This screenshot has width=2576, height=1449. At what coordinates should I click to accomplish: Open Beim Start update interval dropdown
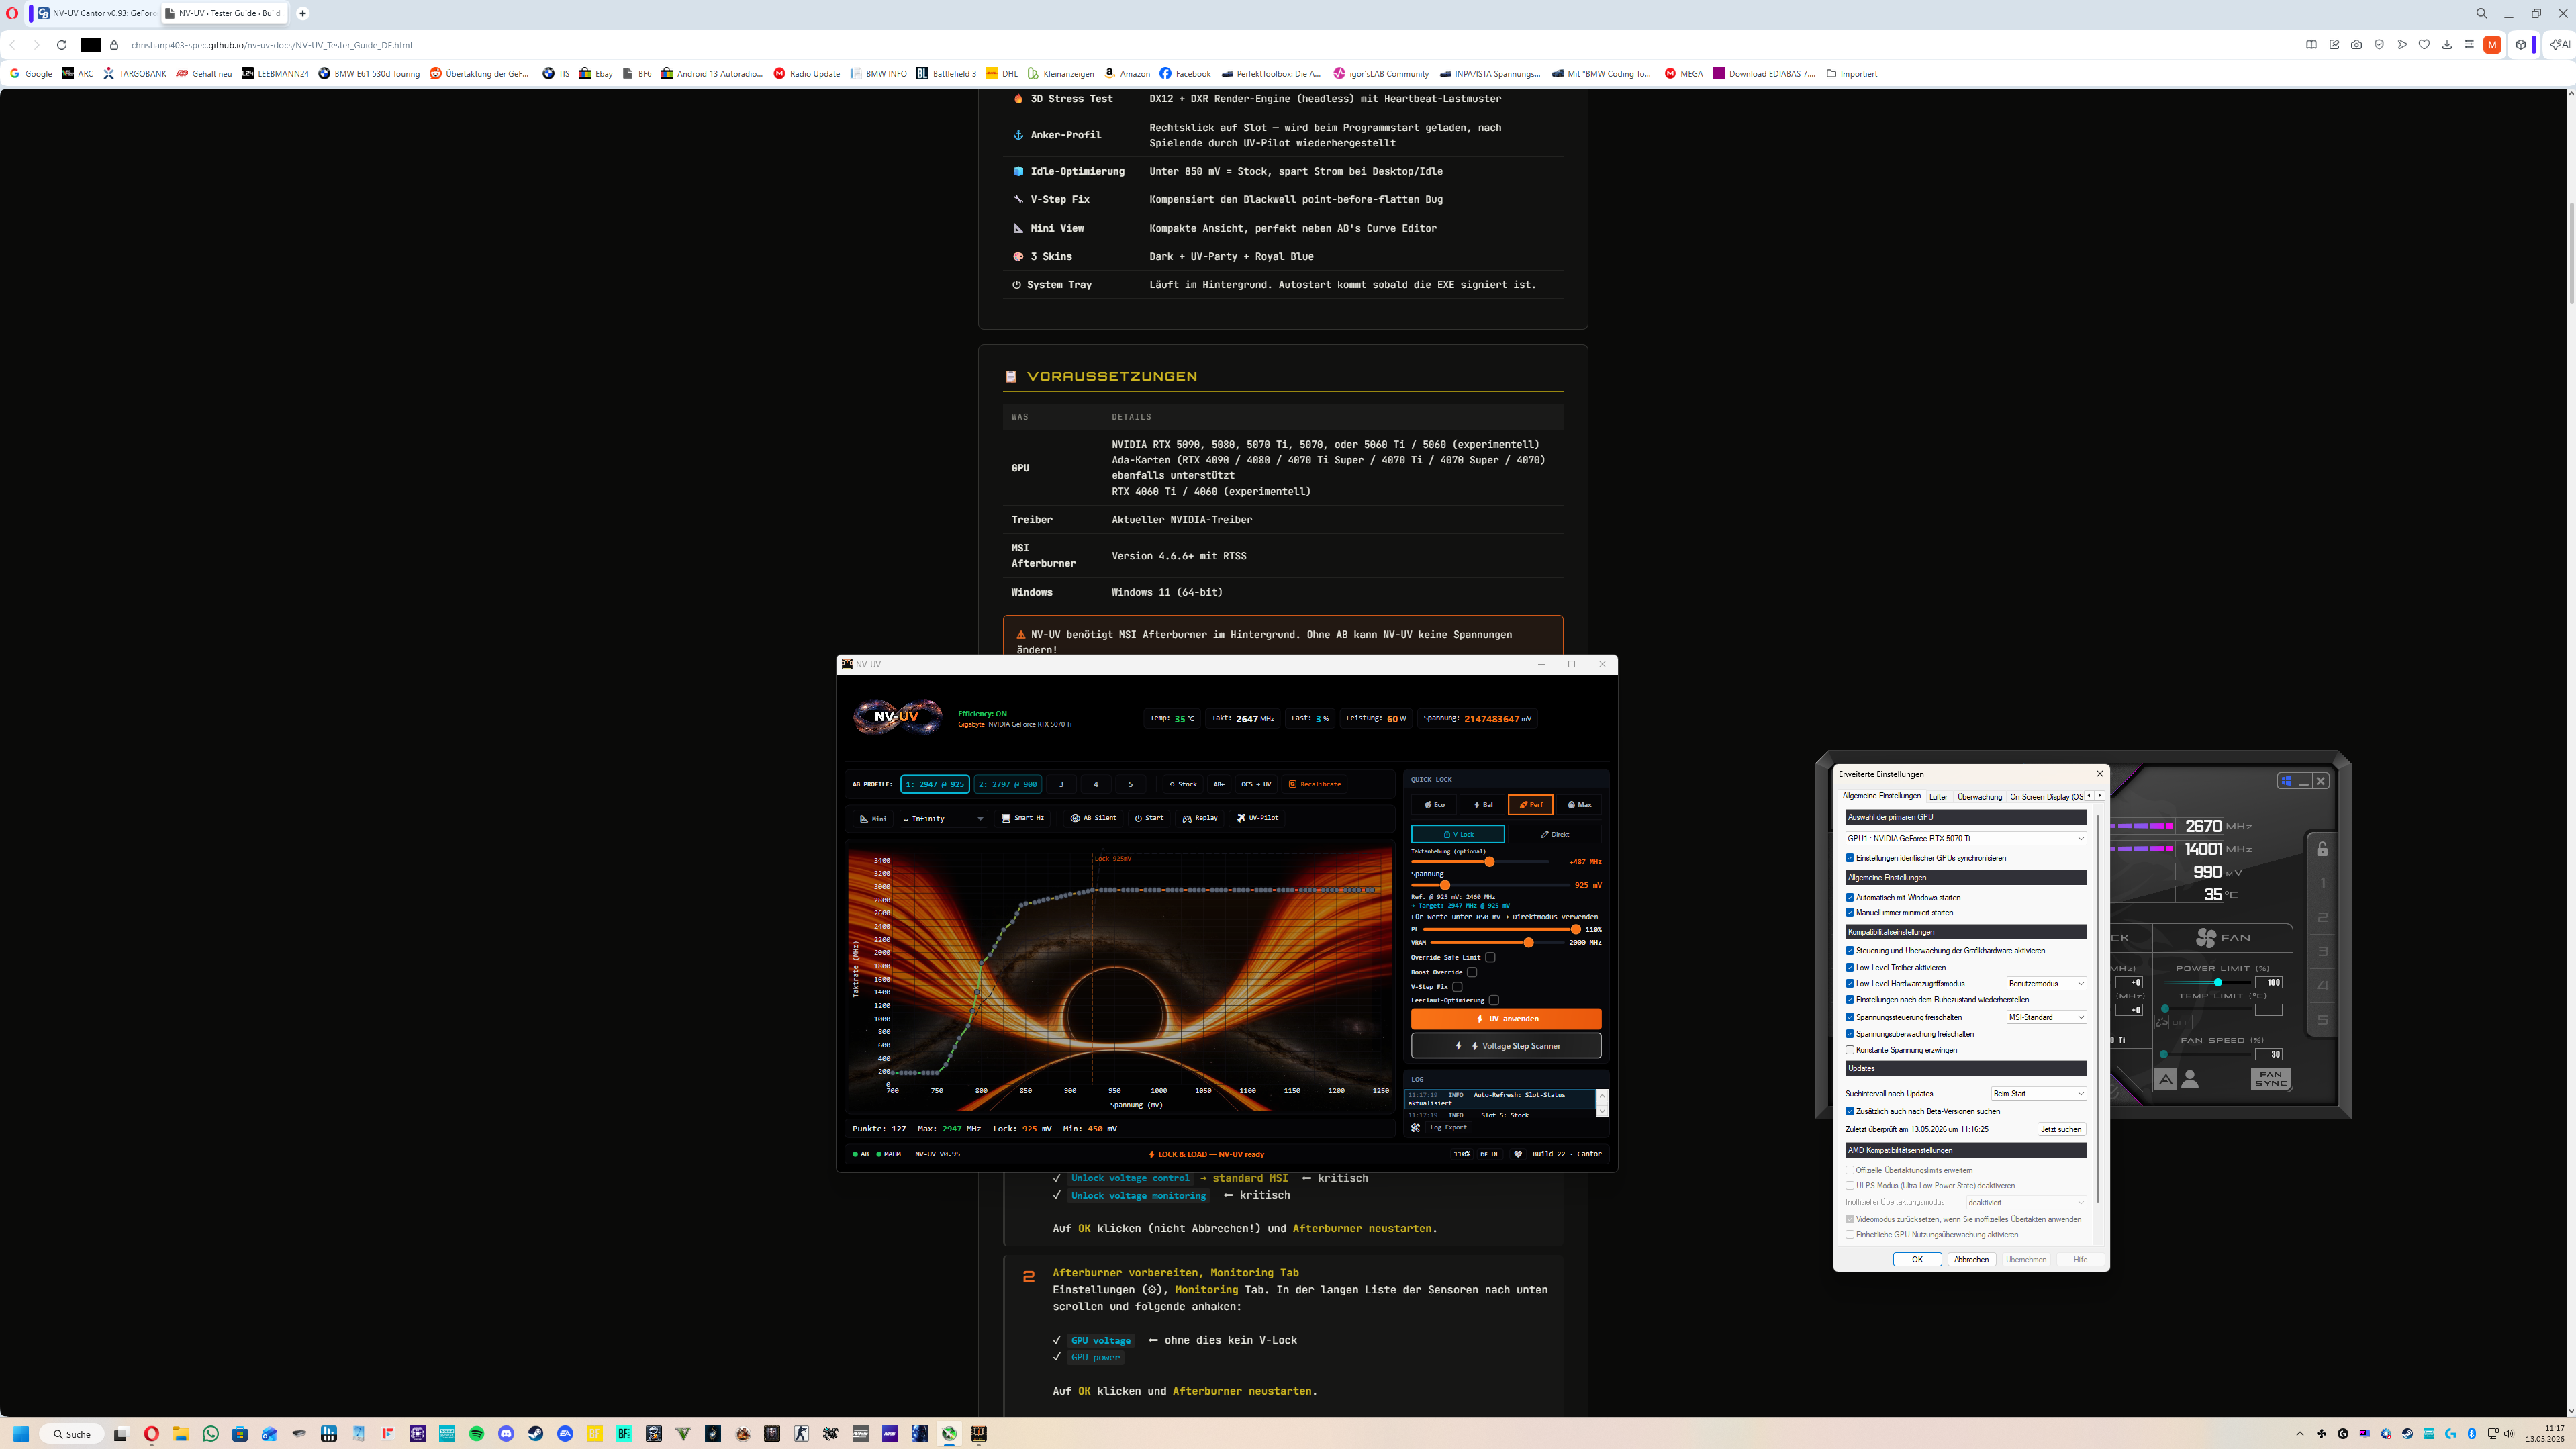pyautogui.click(x=2038, y=1094)
